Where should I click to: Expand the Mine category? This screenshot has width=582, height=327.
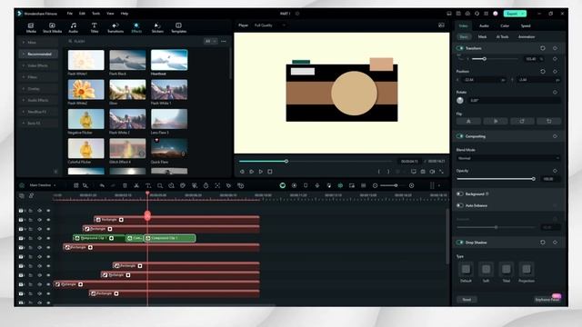coord(38,43)
